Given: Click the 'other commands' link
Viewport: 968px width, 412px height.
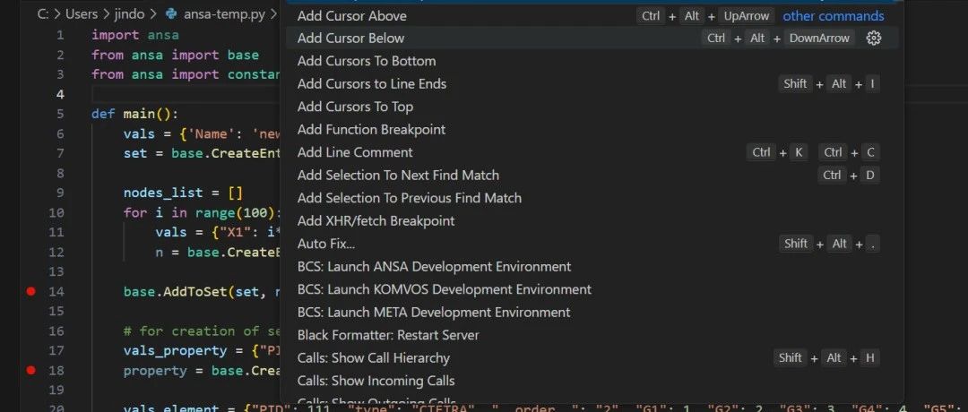Looking at the screenshot, I should pyautogui.click(x=834, y=16).
